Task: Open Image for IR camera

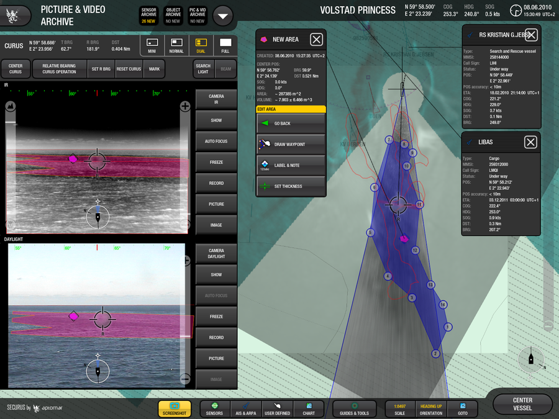Action: tap(216, 225)
